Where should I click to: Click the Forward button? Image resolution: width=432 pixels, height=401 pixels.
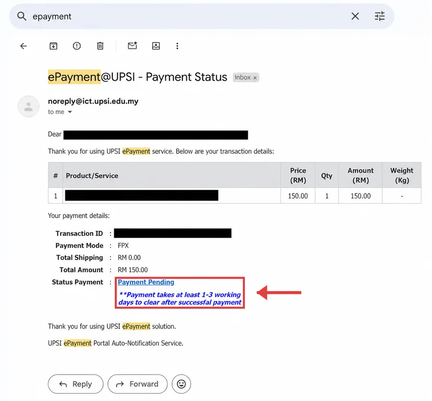point(137,384)
